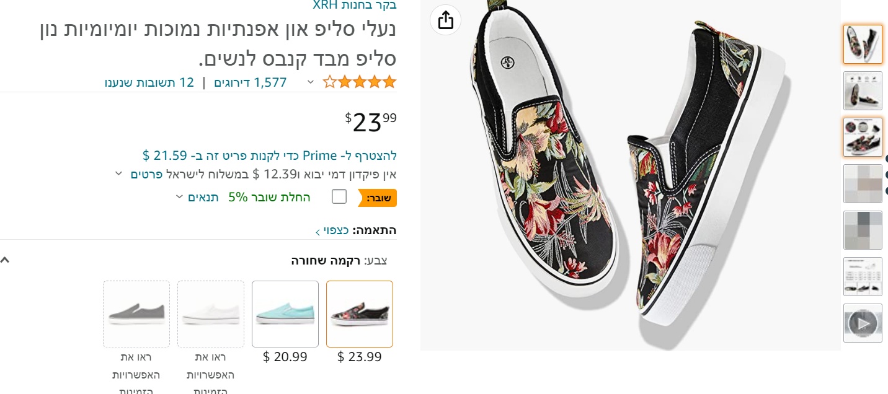888x394 pixels.
Task: Click the join Prime offer link
Action: tap(270, 155)
